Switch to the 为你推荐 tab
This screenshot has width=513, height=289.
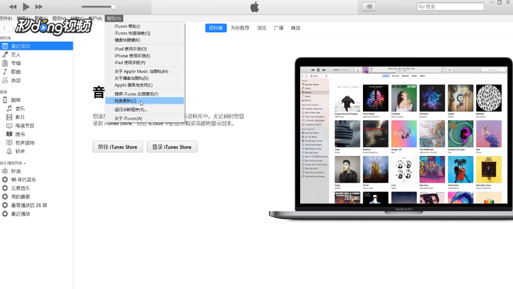(240, 28)
